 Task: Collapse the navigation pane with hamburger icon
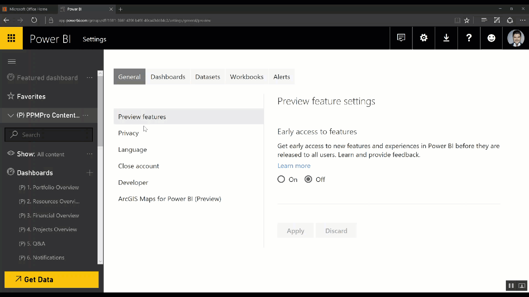point(12,61)
